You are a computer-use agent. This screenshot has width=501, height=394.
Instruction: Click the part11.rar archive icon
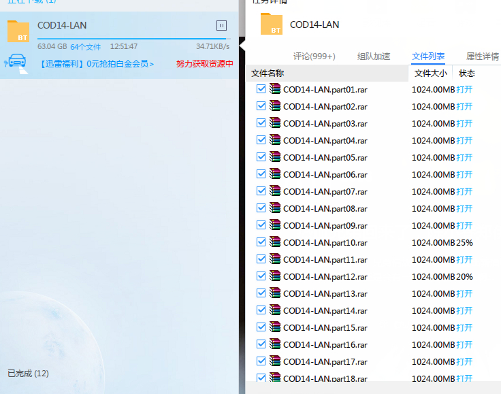coord(275,259)
